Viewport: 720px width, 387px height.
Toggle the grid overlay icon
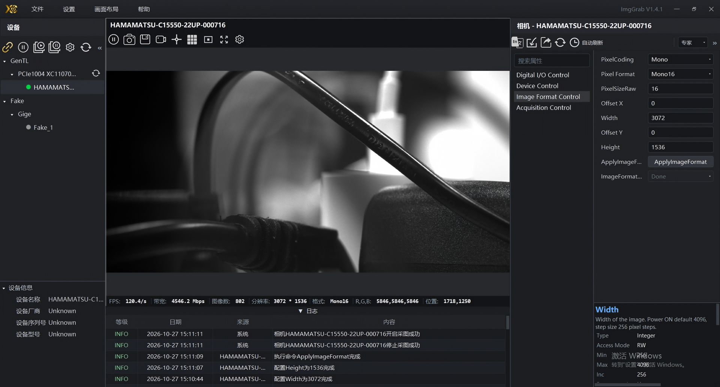192,39
